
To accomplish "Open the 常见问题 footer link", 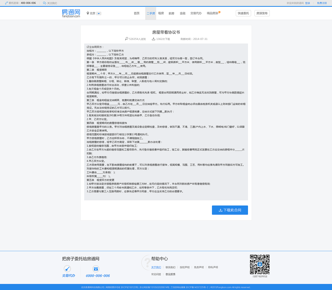I will pos(156,274).
